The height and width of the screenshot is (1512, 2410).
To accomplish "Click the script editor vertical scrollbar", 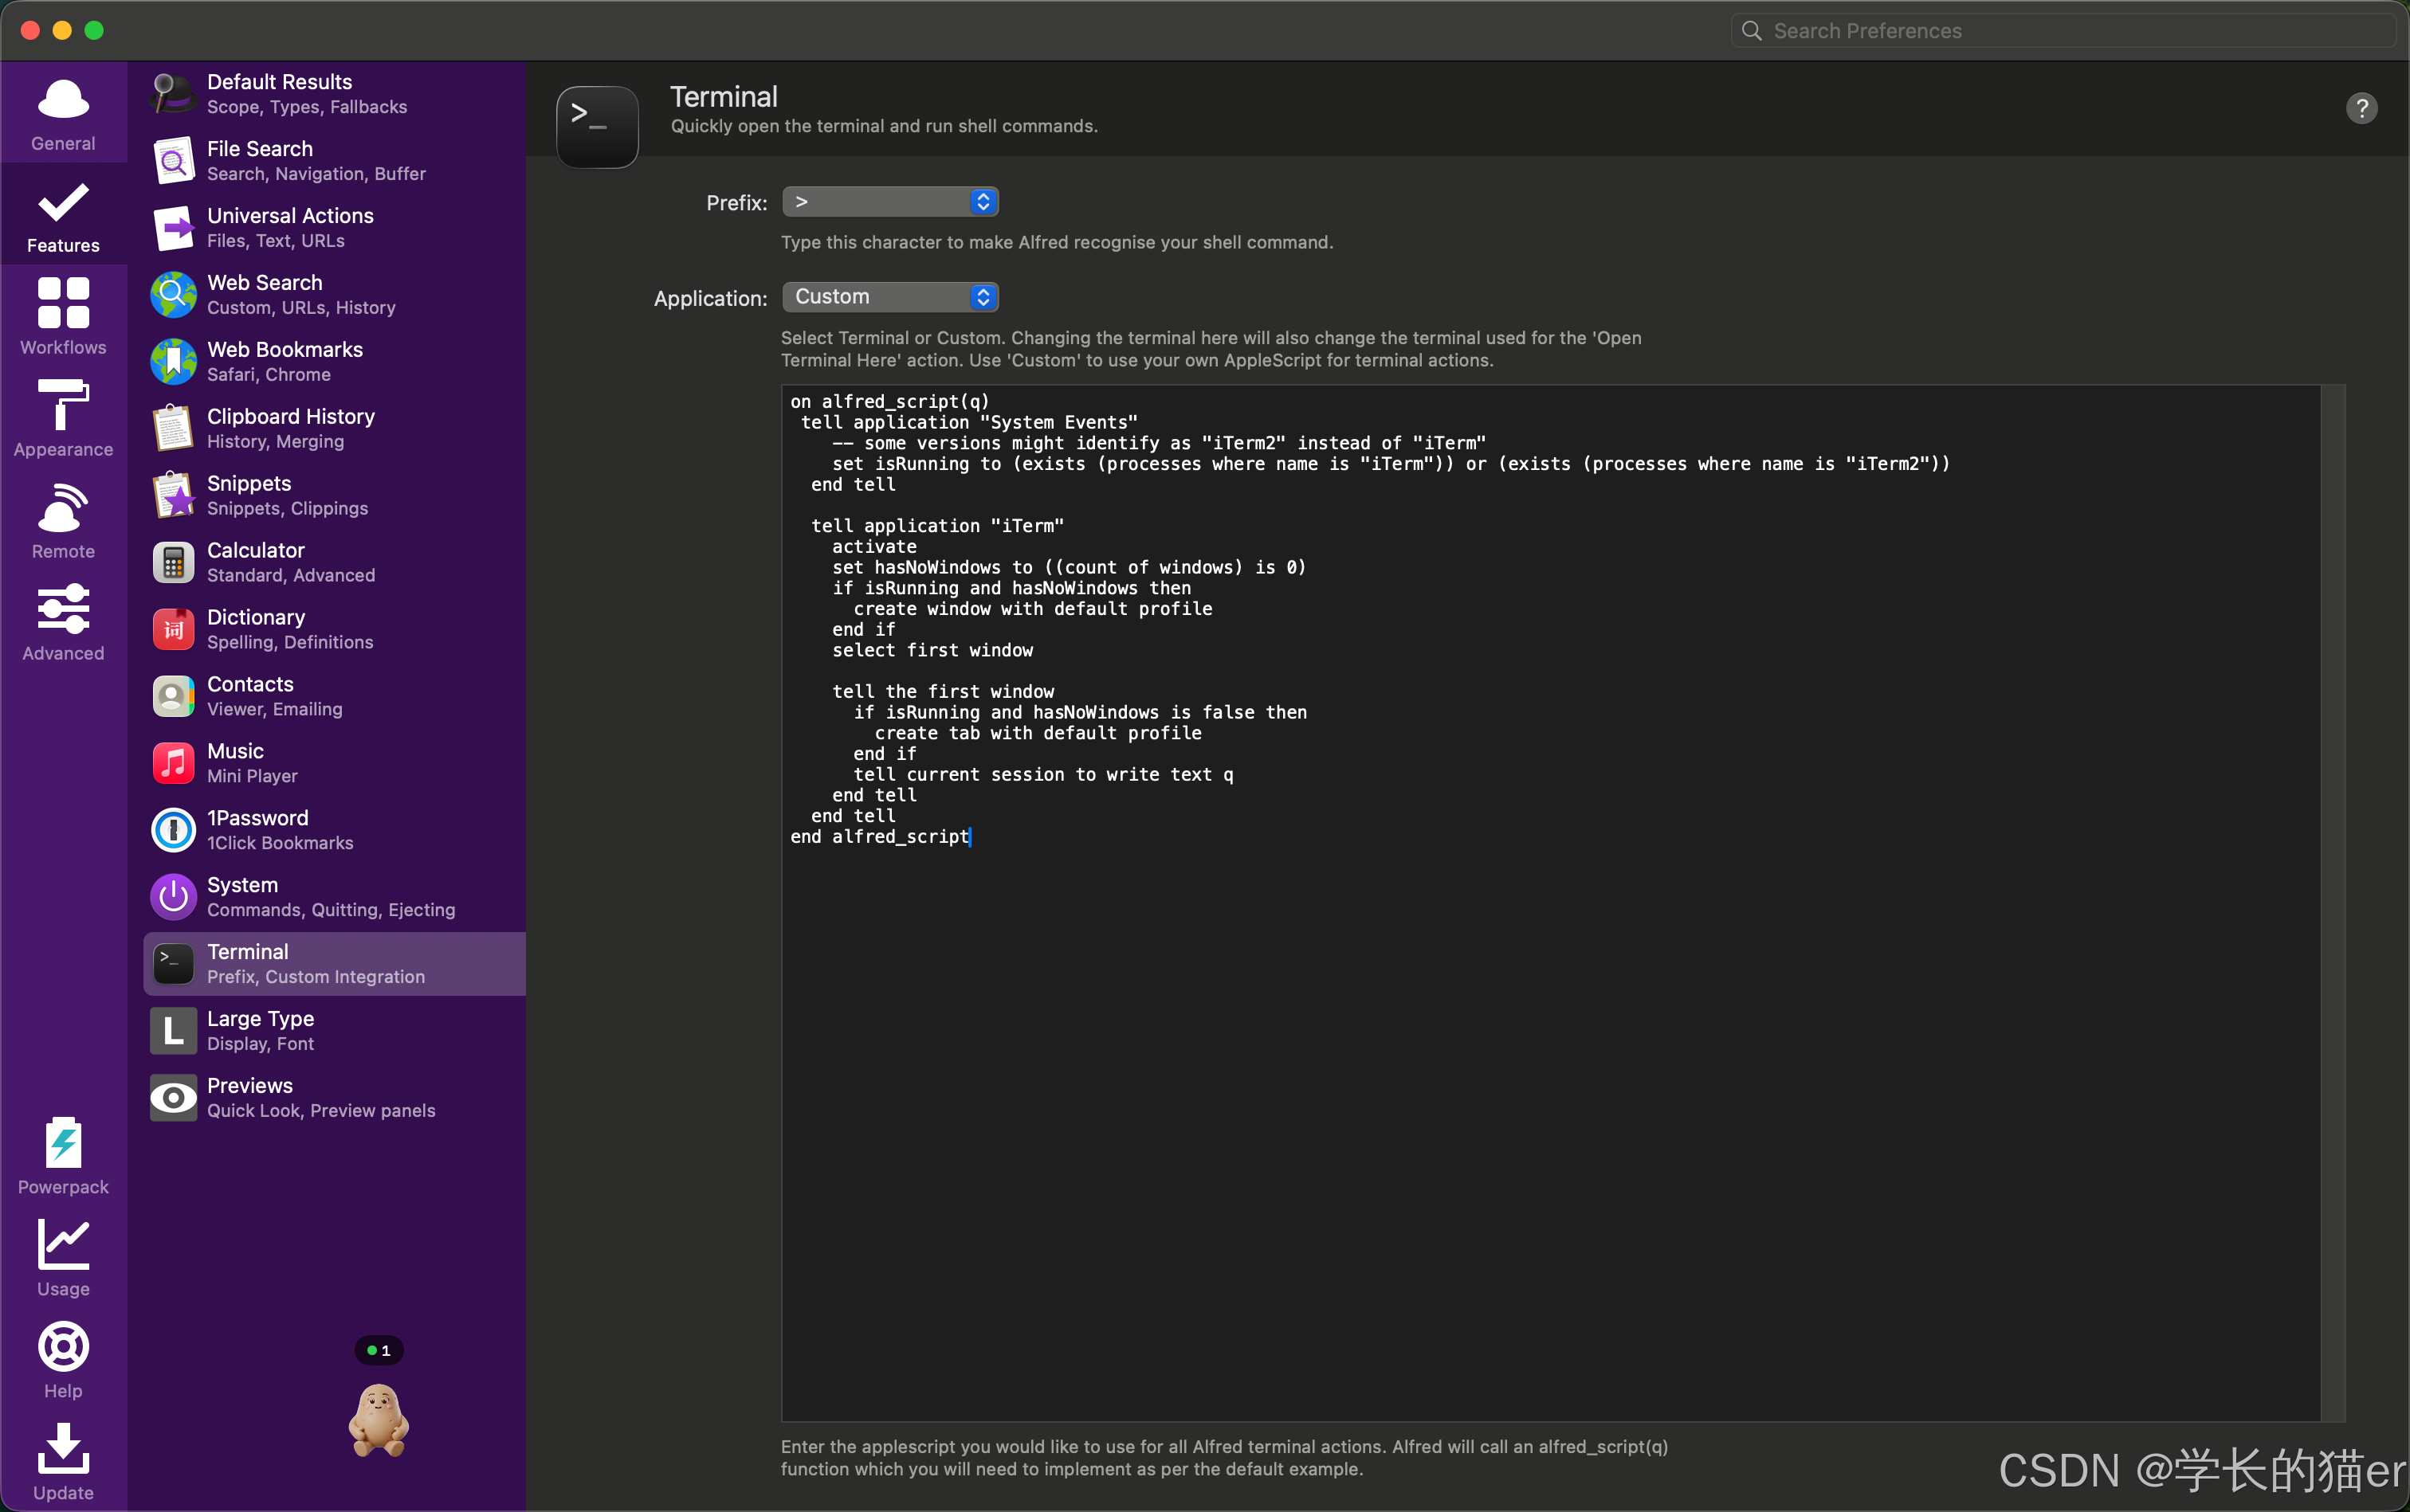I will point(2333,903).
